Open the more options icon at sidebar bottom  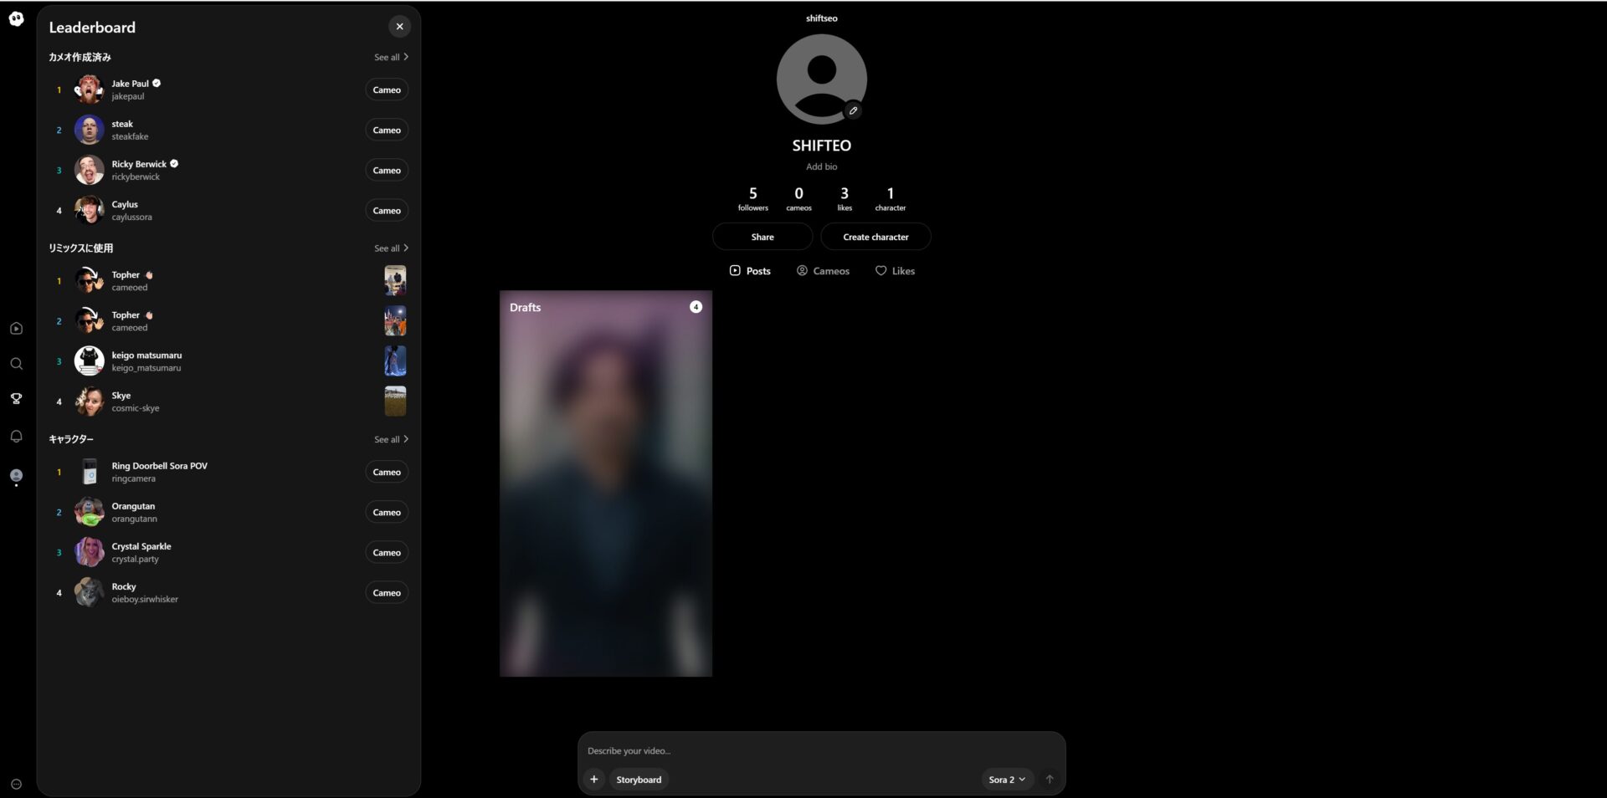click(16, 785)
